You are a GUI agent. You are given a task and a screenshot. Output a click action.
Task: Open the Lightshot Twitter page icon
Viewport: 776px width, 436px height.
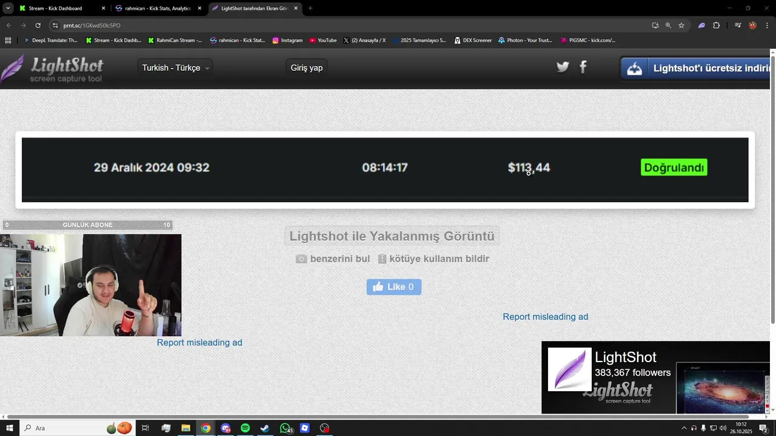[x=563, y=67]
